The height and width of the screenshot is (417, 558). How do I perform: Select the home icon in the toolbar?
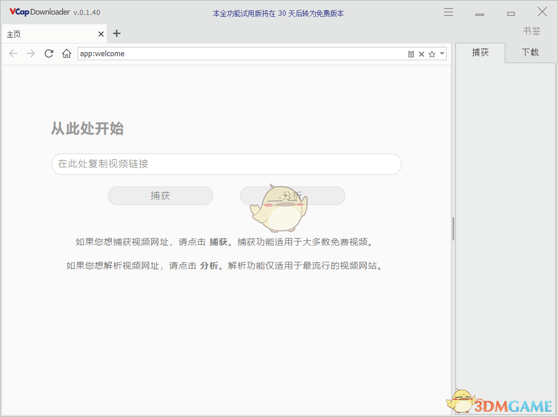[x=66, y=53]
